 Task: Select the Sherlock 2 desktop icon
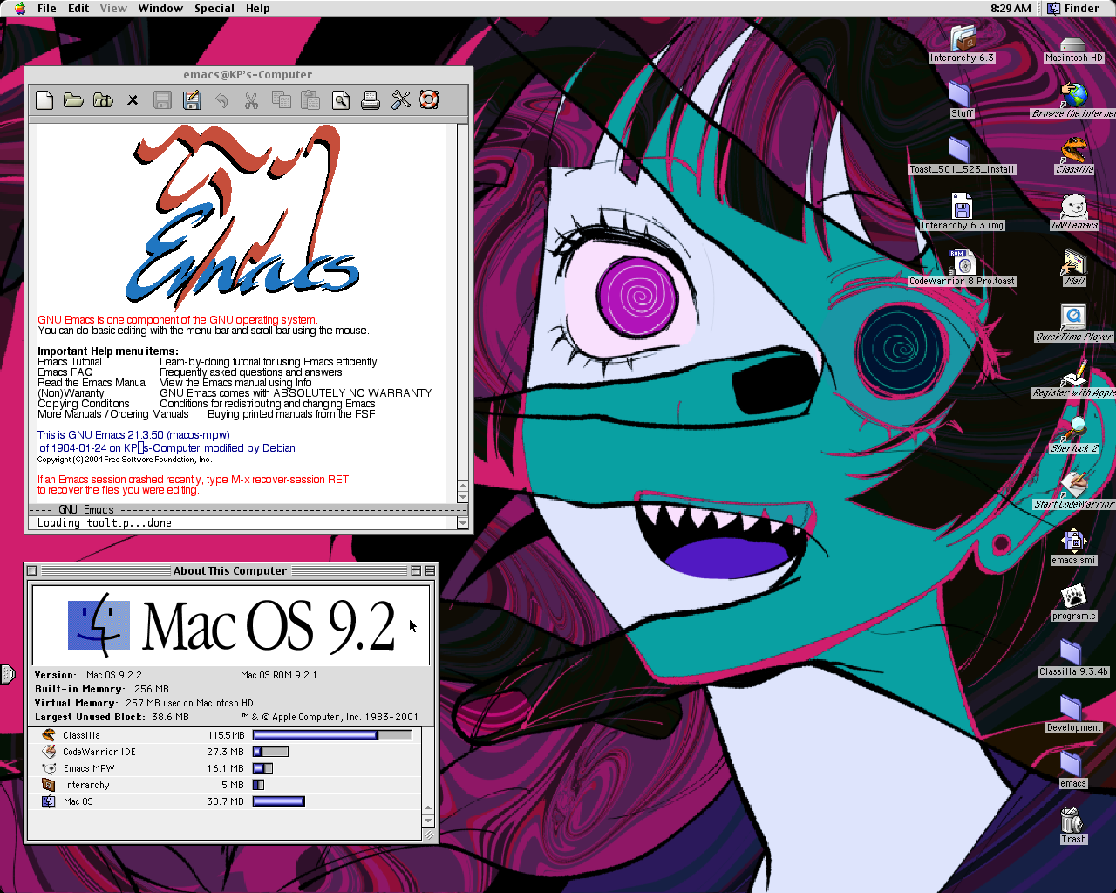[1074, 429]
